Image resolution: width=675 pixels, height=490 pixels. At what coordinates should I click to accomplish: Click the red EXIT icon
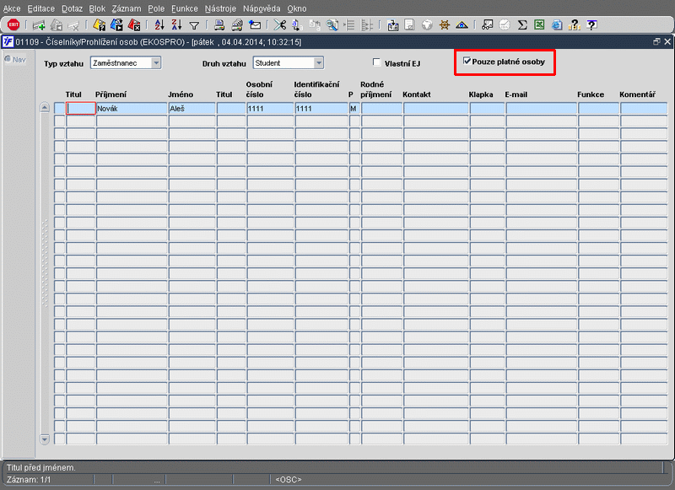point(13,24)
